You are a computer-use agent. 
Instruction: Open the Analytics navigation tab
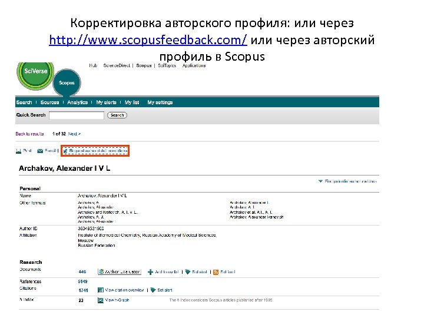click(x=77, y=102)
